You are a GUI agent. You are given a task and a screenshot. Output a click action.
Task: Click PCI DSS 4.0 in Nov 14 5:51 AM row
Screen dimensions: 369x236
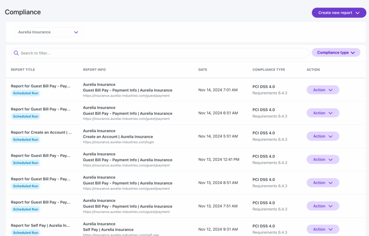click(x=263, y=133)
